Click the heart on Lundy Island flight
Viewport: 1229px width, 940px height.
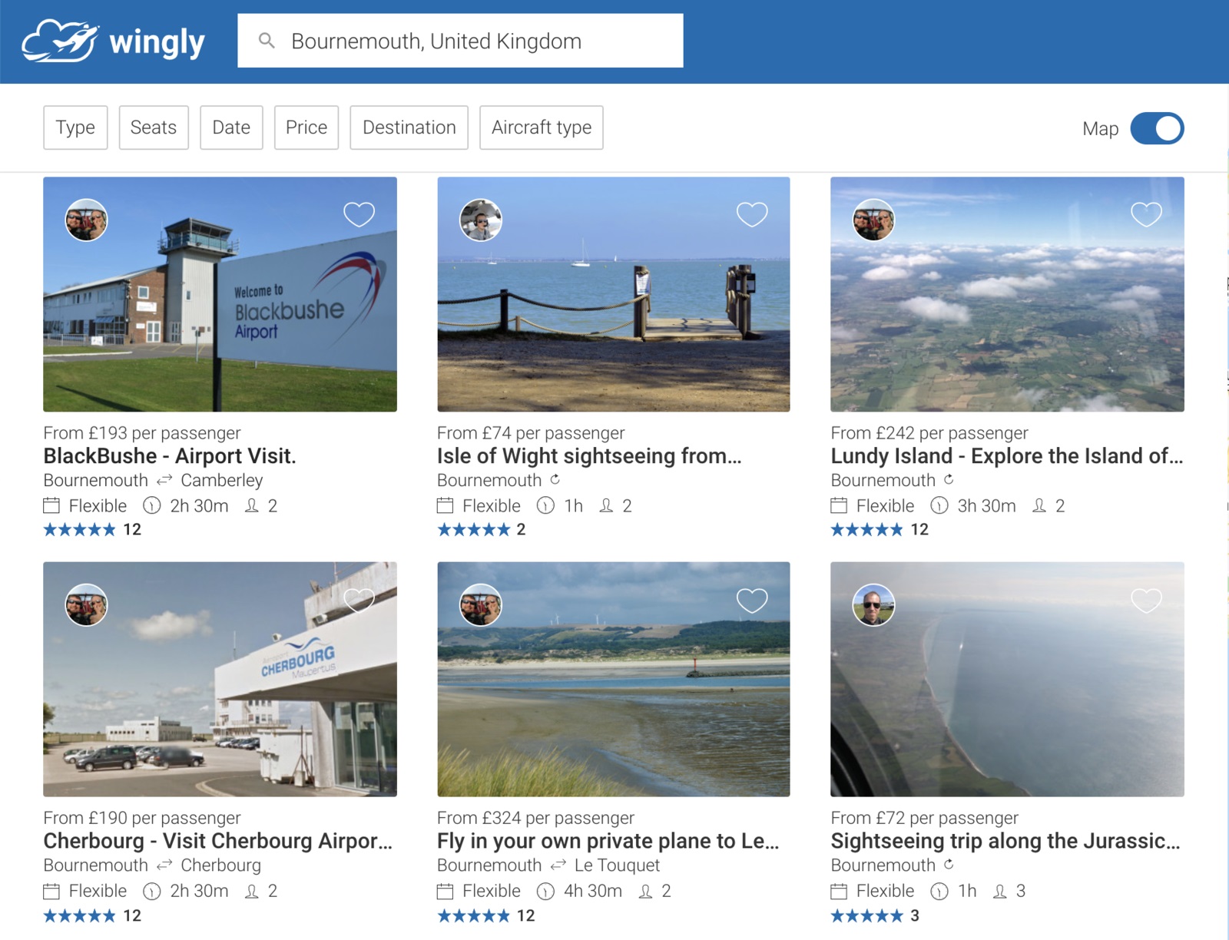coord(1146,214)
